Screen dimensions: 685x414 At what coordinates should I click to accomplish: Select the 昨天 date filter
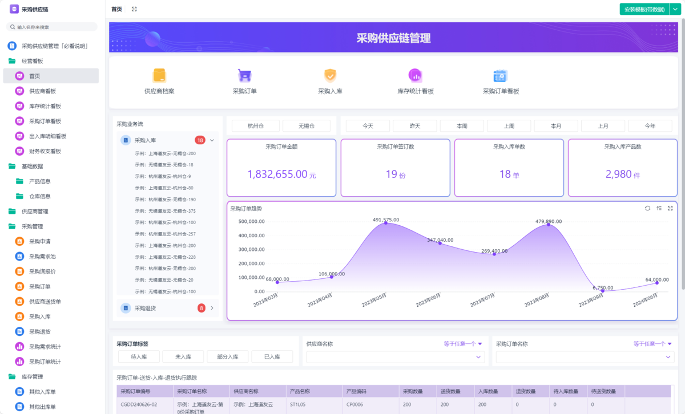click(415, 125)
